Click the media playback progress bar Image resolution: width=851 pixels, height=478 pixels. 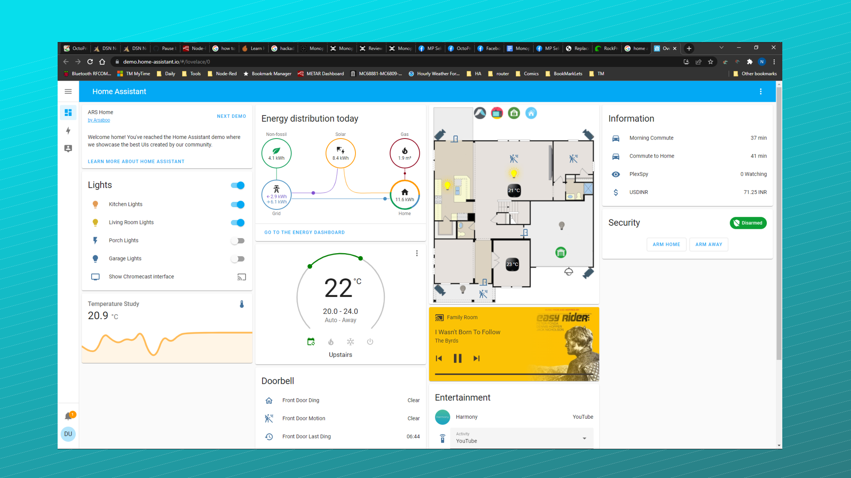(514, 374)
